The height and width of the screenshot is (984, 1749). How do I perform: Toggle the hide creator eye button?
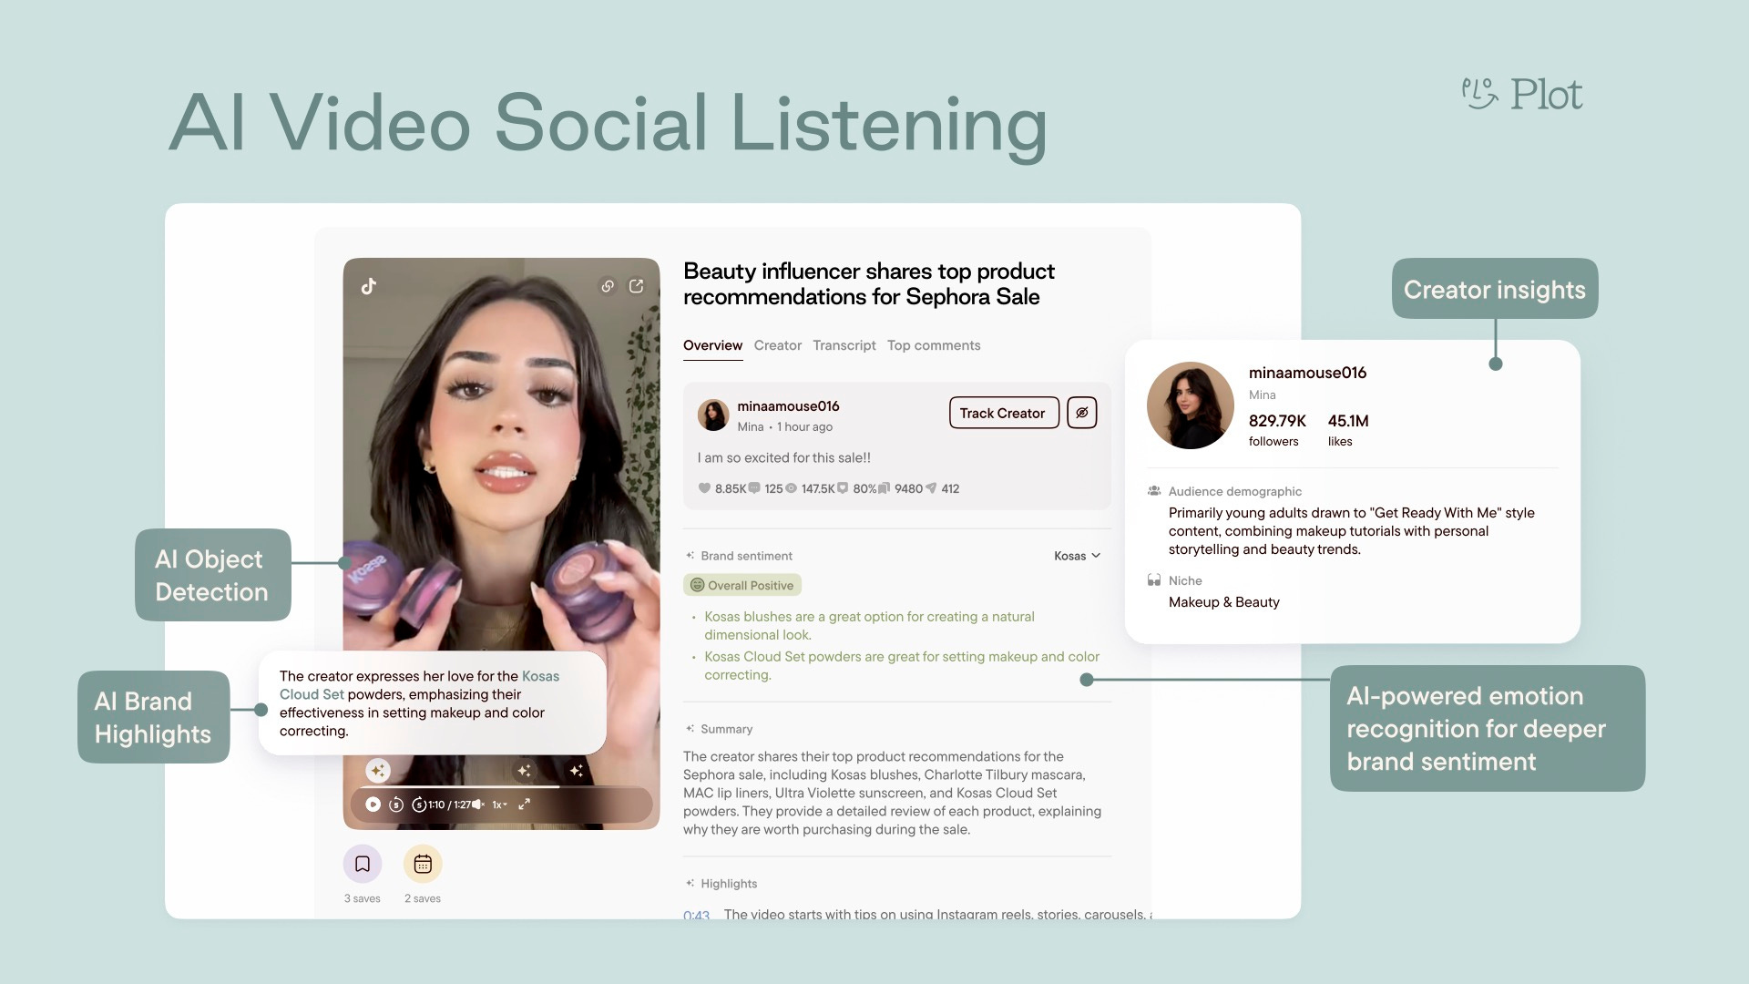(x=1081, y=413)
